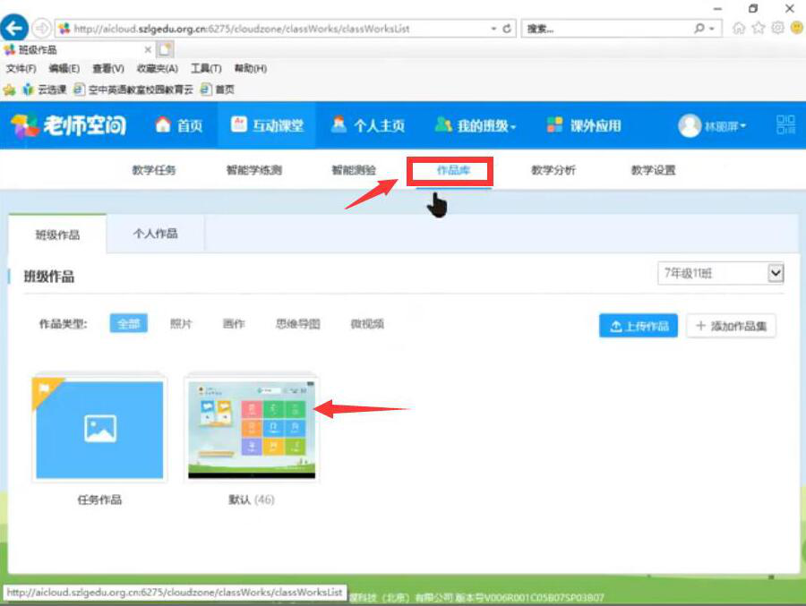Click the 老师空间 logo
This screenshot has width=806, height=606.
click(x=68, y=125)
